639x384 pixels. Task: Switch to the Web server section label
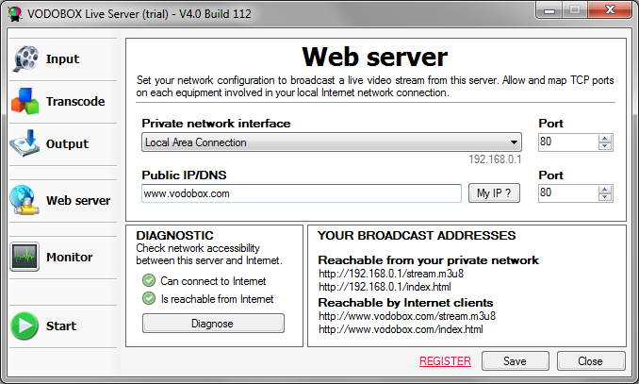tap(78, 200)
